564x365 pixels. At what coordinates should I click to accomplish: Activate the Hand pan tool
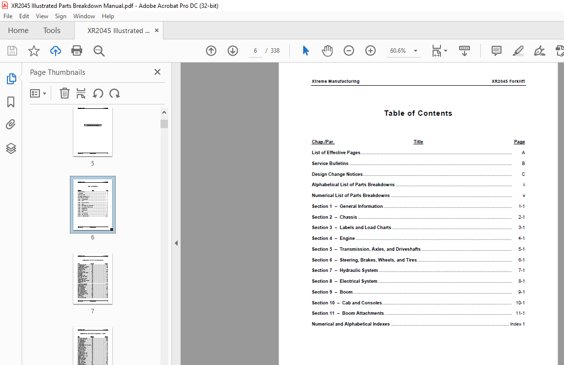point(327,51)
